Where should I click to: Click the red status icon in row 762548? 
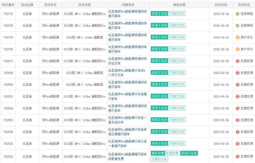tap(237, 132)
